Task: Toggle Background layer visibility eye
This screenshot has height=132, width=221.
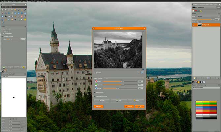Action: 194,25
